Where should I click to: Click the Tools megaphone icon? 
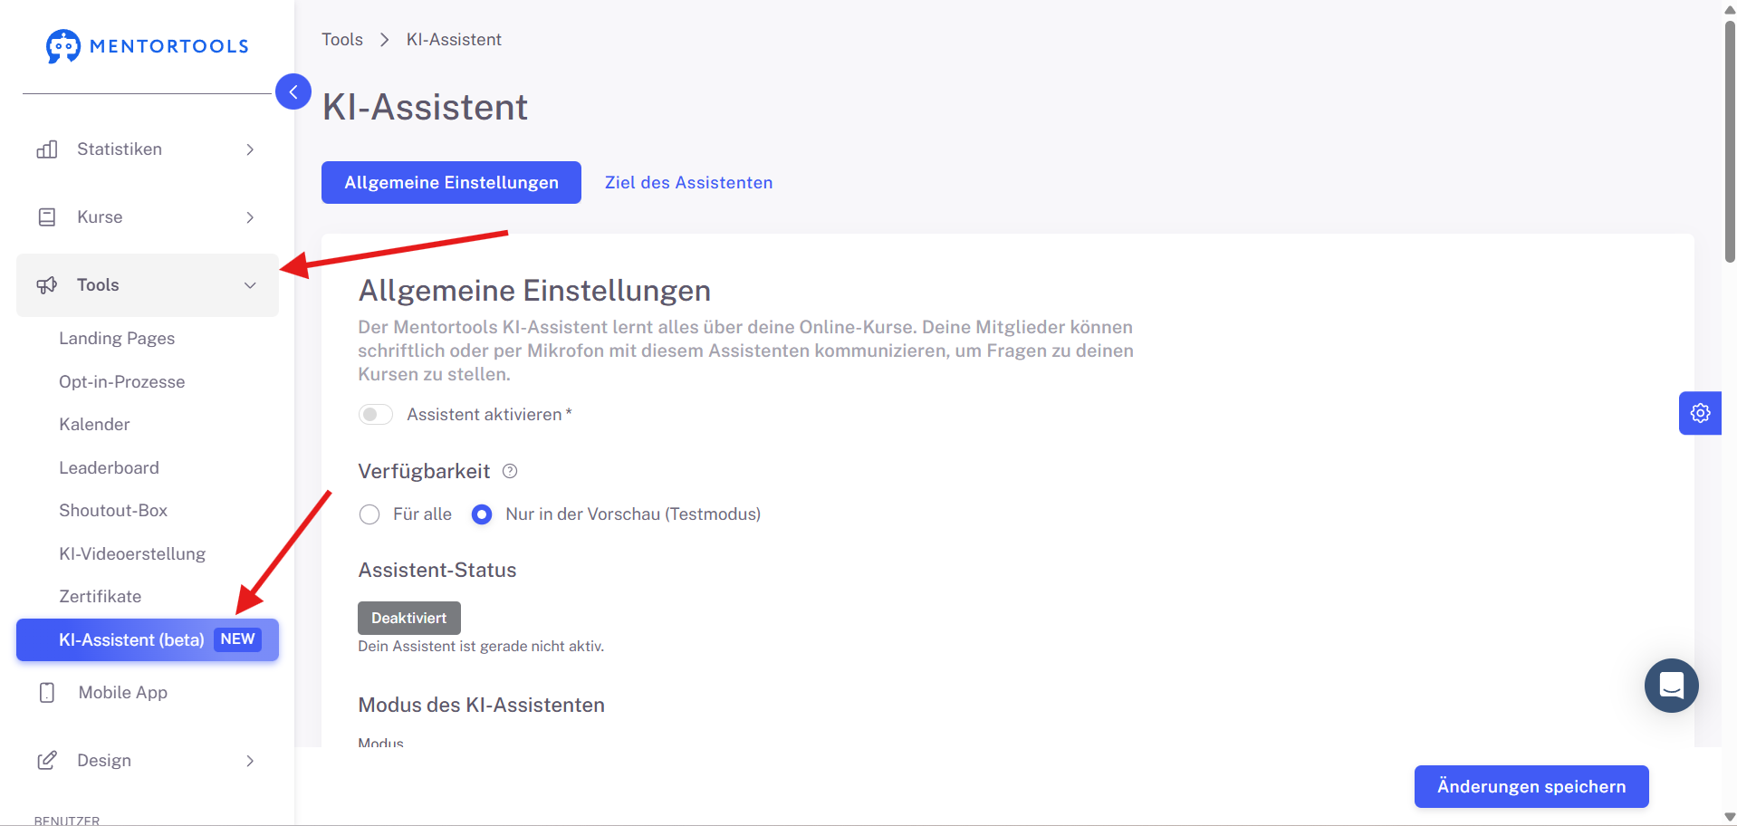[47, 285]
